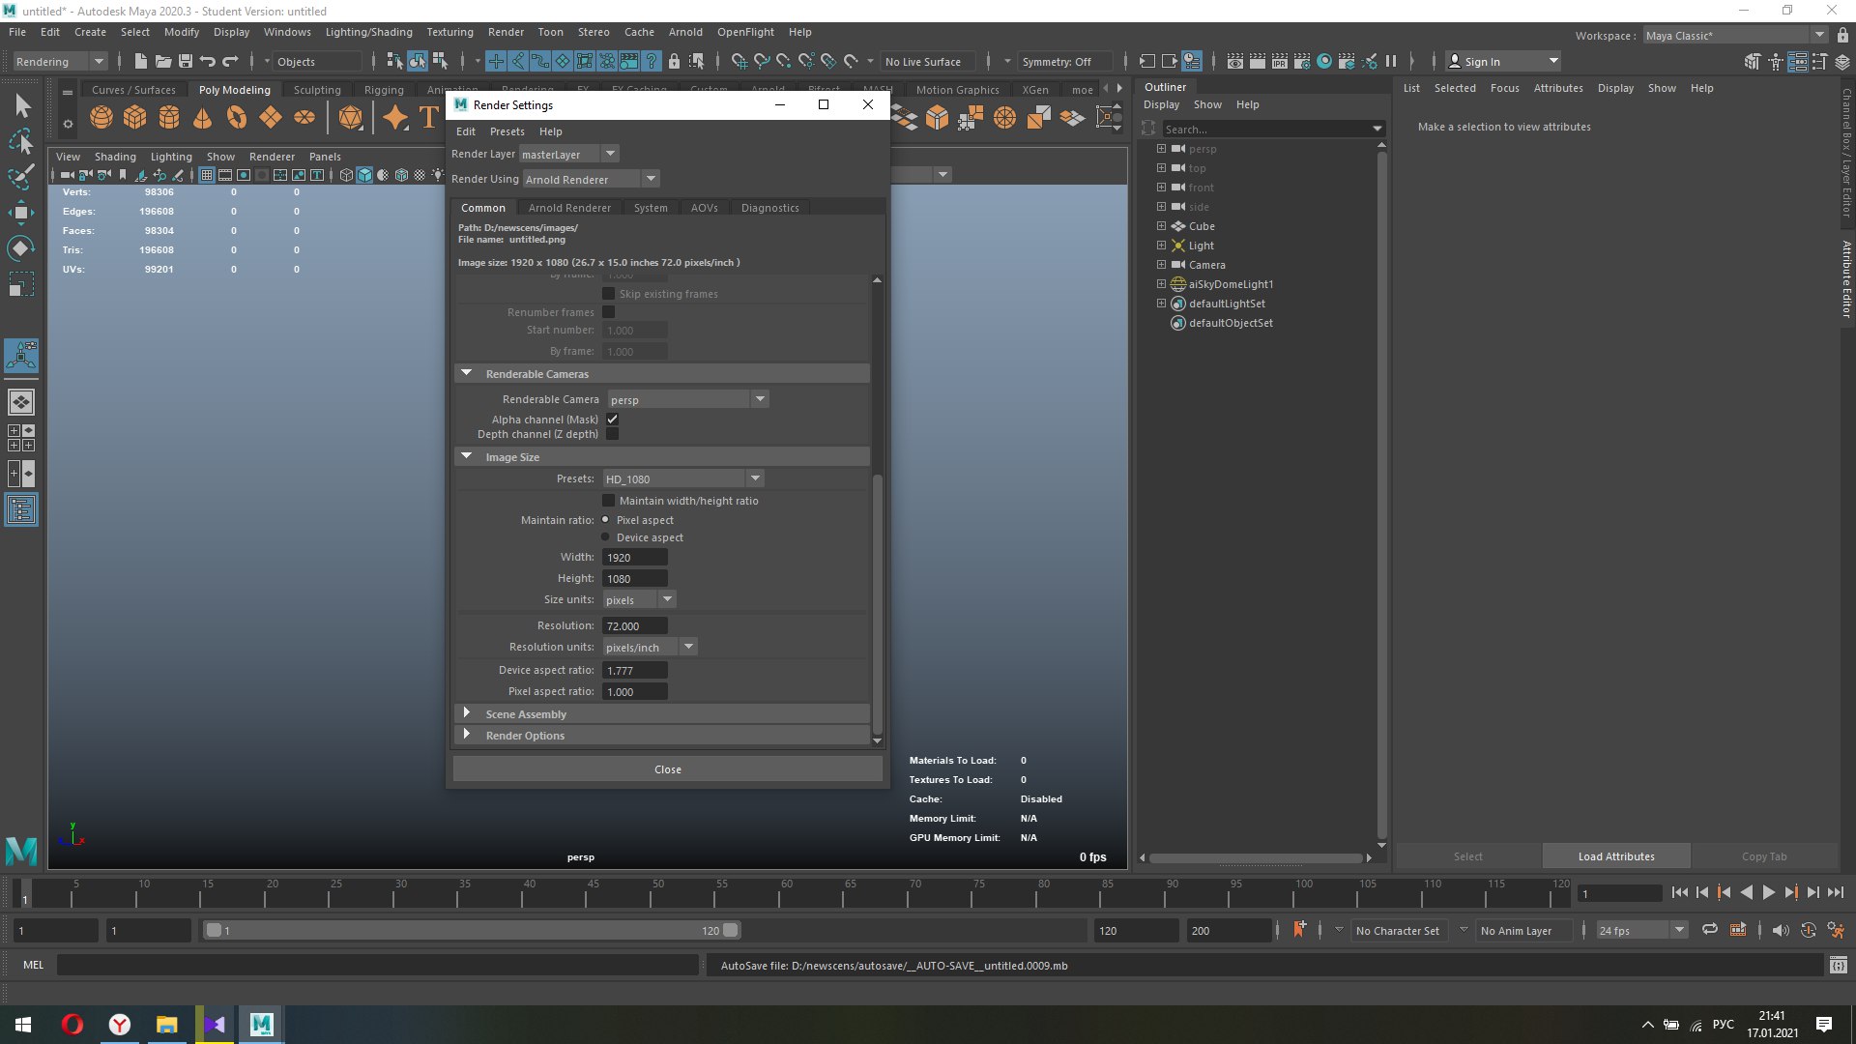
Task: Click Sign In button
Action: 1503,61
